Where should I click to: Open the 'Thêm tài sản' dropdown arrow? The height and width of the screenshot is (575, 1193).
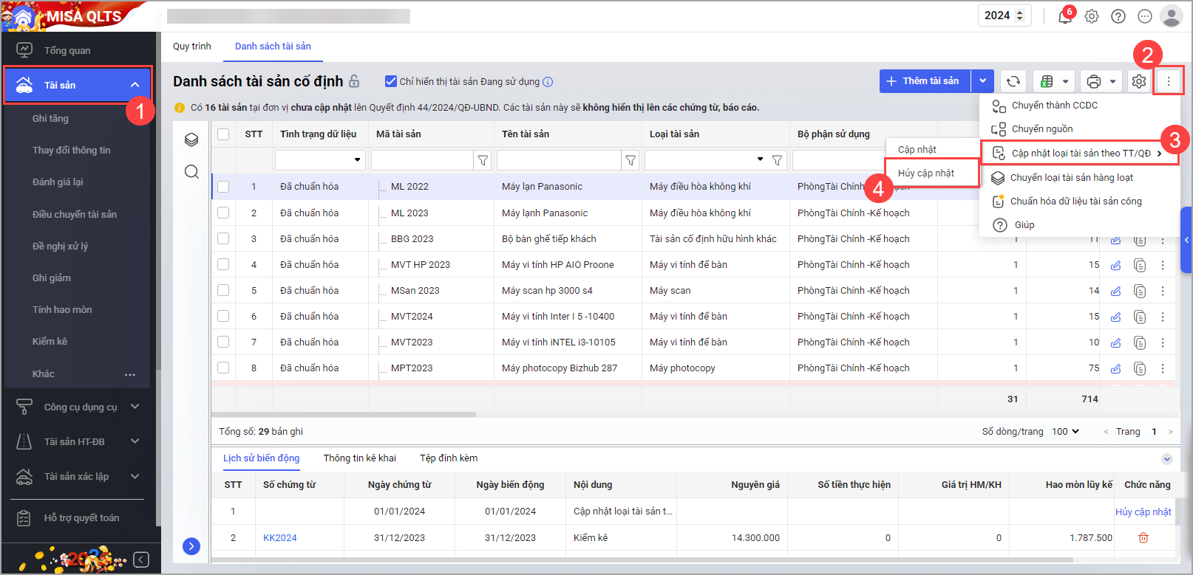[x=982, y=81]
